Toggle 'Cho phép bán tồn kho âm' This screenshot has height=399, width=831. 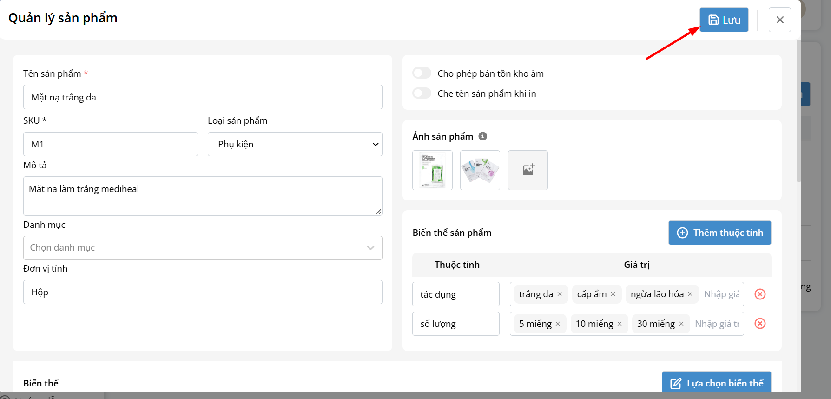pos(422,73)
